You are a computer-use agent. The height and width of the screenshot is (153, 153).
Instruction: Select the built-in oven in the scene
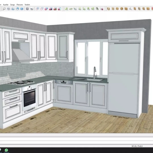pyautogui.click(x=29, y=98)
